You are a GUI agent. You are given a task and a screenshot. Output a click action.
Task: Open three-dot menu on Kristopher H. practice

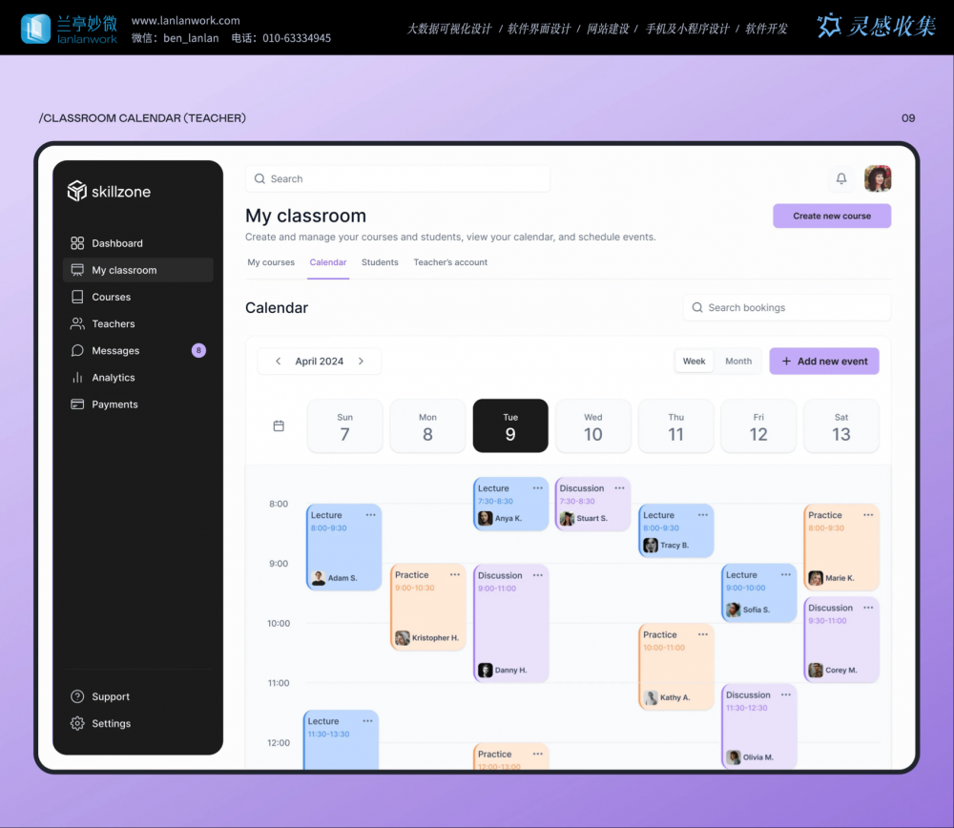coord(454,575)
